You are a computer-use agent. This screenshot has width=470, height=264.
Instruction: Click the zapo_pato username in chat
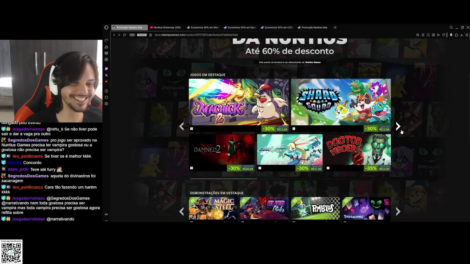18,169
